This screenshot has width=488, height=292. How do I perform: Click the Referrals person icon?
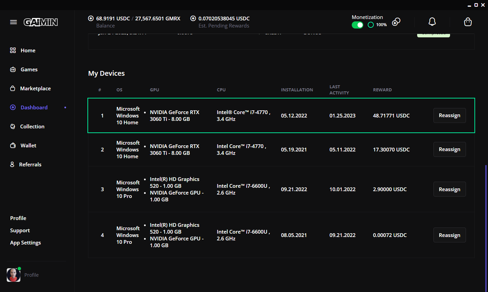pos(12,164)
